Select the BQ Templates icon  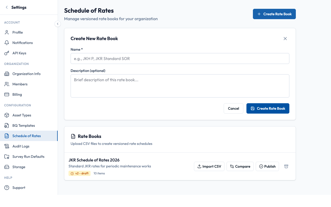[7, 125]
